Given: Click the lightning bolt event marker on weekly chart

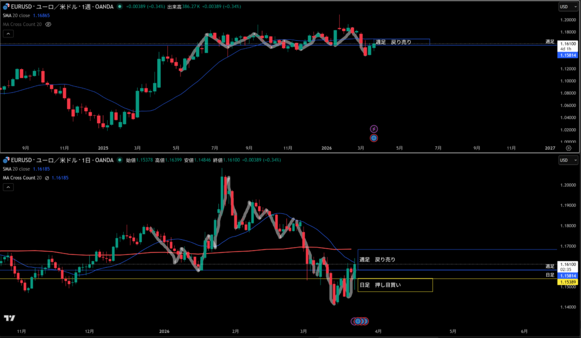Looking at the screenshot, I should click(374, 129).
